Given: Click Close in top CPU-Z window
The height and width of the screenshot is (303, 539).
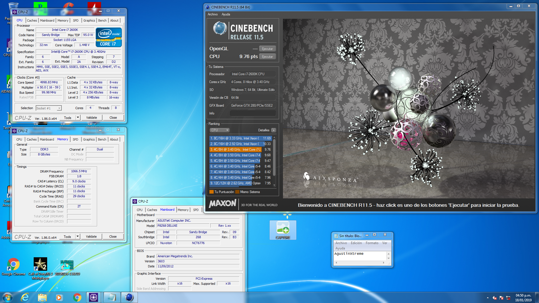Looking at the screenshot, I should click(x=113, y=118).
